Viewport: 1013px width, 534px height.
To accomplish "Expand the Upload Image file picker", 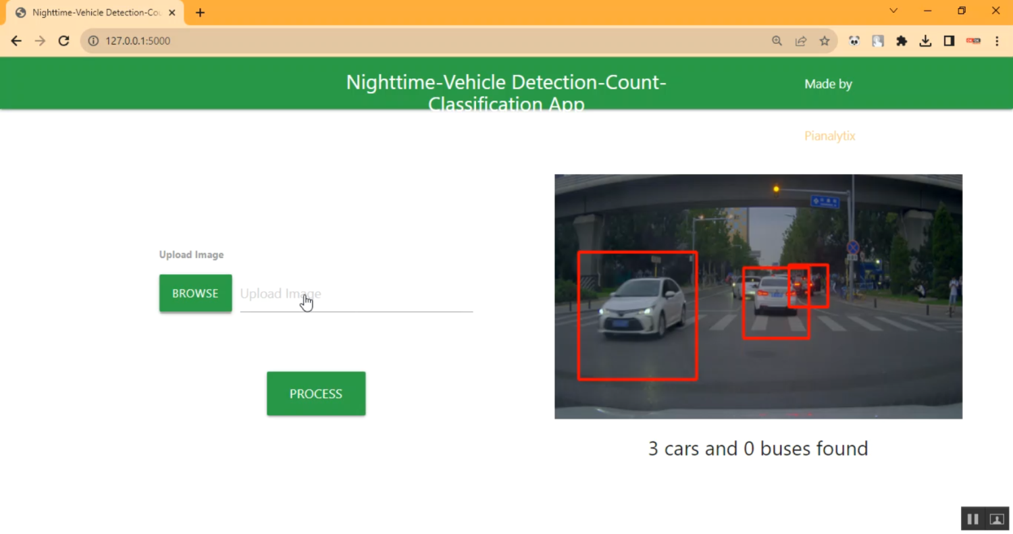I will tap(195, 293).
